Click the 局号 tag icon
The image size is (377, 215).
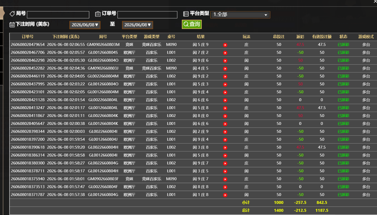coord(12,14)
